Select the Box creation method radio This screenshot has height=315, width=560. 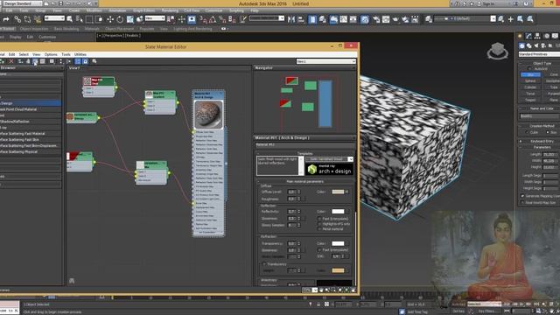coord(548,132)
